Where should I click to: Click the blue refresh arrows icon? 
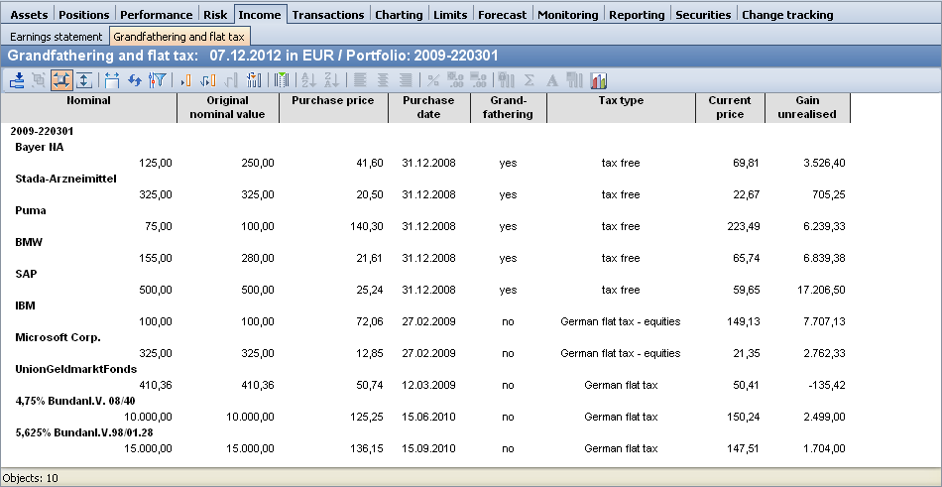[135, 80]
